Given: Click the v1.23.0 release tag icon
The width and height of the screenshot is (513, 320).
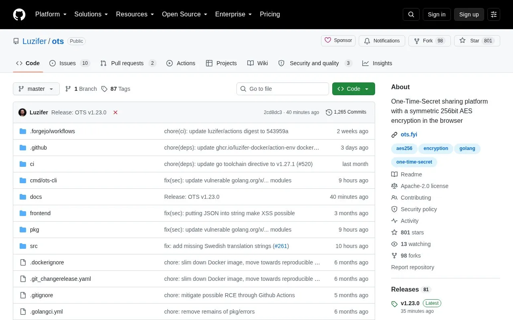Looking at the screenshot, I should coord(394,304).
